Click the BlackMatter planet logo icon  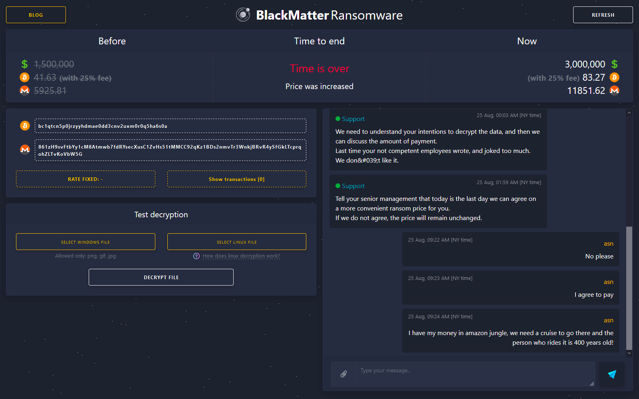pos(243,15)
